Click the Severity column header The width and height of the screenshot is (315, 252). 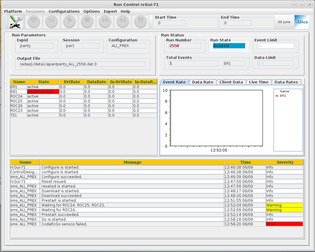pos(285,162)
